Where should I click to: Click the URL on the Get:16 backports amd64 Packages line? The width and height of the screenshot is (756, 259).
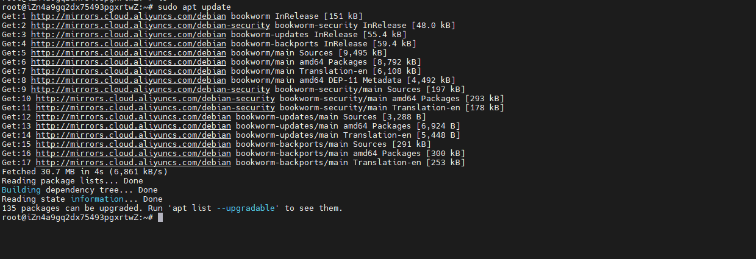[133, 153]
